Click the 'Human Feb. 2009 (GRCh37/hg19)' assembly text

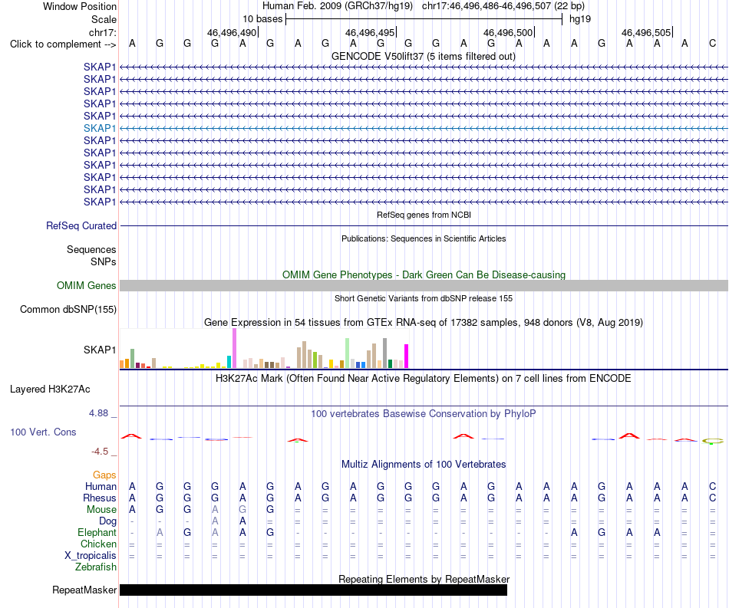(x=338, y=6)
